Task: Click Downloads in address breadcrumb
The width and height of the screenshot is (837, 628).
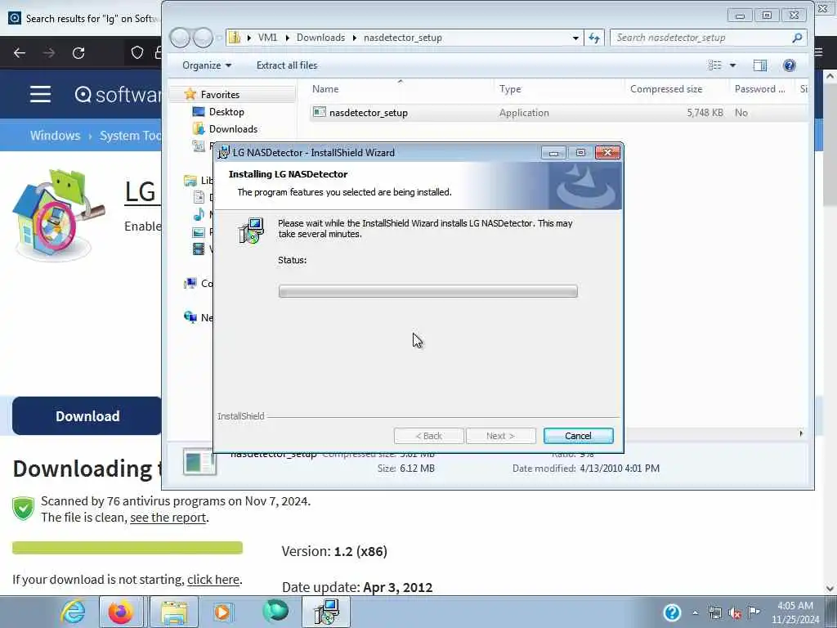Action: [x=320, y=38]
